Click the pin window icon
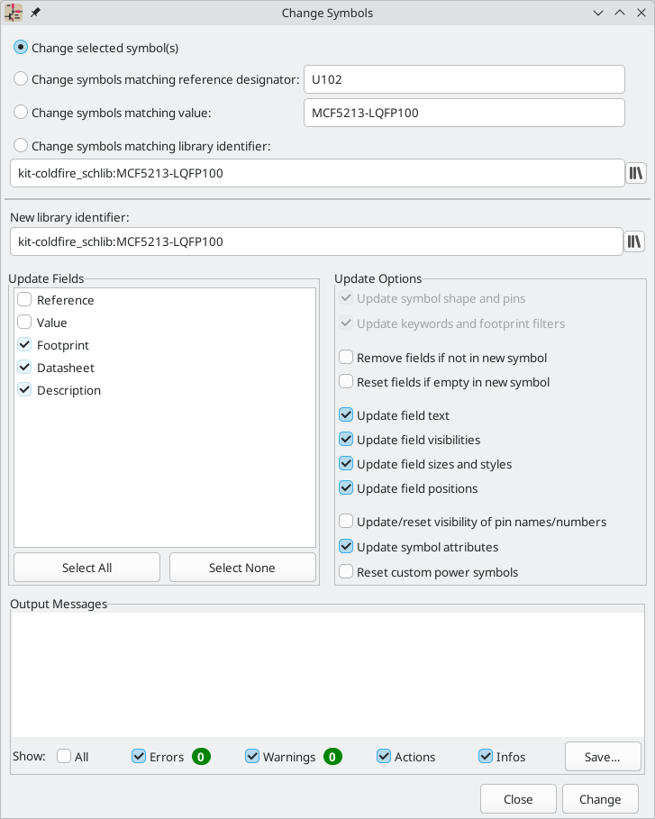The height and width of the screenshot is (819, 655). [35, 13]
